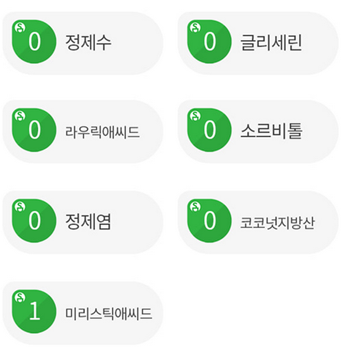Click the small white icon on 글리세린 badge
This screenshot has height=347, width=348.
click(195, 28)
